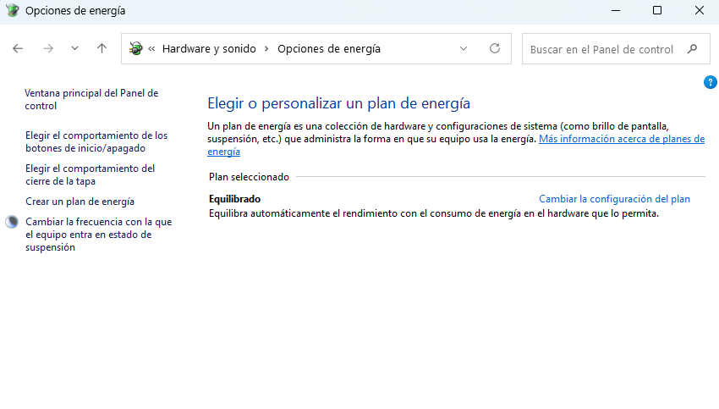
Task: Click the double chevron before Hardware y sonido
Action: 151,48
